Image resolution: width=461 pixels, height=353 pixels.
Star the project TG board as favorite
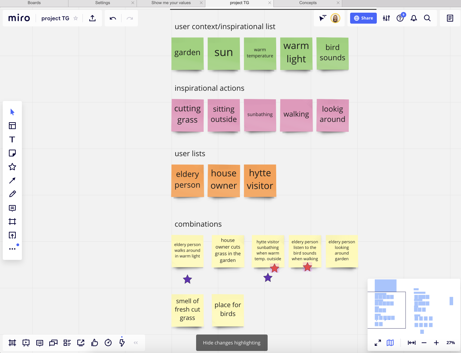click(76, 18)
